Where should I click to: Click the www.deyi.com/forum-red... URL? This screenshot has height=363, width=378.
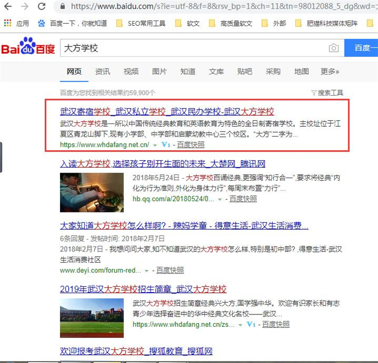click(100, 270)
